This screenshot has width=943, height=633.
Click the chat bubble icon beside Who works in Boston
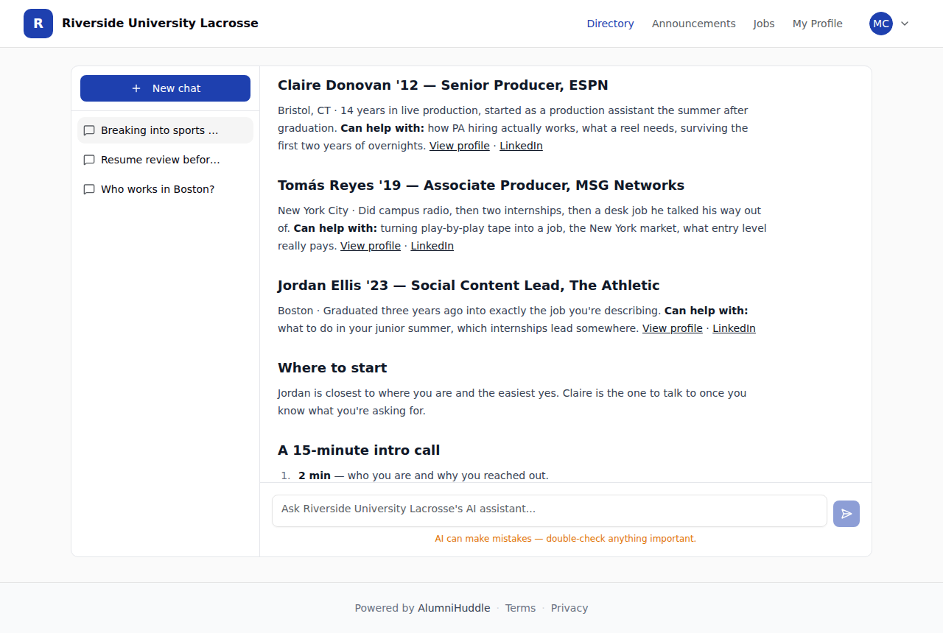89,189
